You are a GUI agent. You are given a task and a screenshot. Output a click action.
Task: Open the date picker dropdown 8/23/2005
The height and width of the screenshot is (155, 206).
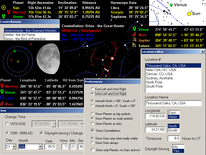[54, 124]
